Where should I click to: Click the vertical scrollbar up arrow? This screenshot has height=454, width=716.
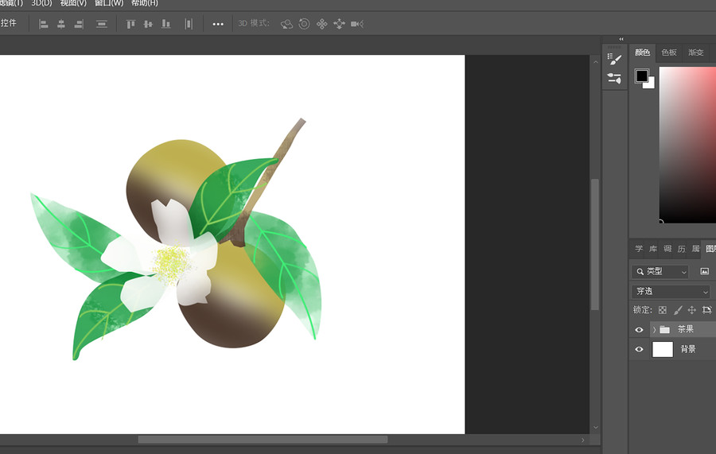tap(595, 61)
